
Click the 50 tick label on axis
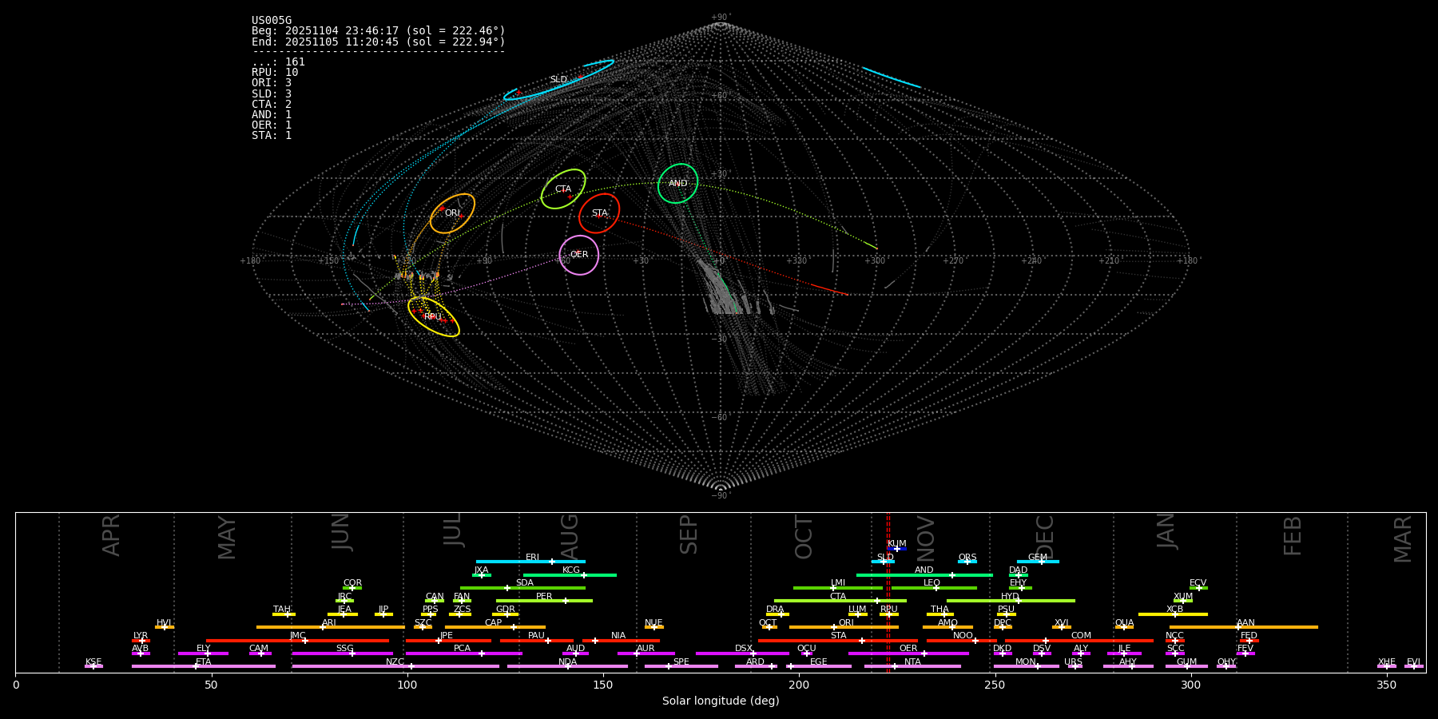[211, 685]
